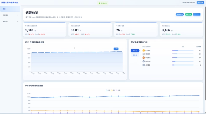Click the progress bar in the 212 row
206x114 pixels.
(183, 50)
